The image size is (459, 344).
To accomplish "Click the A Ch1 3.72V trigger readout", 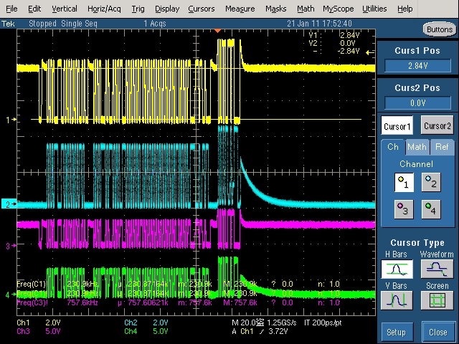I will click(260, 331).
